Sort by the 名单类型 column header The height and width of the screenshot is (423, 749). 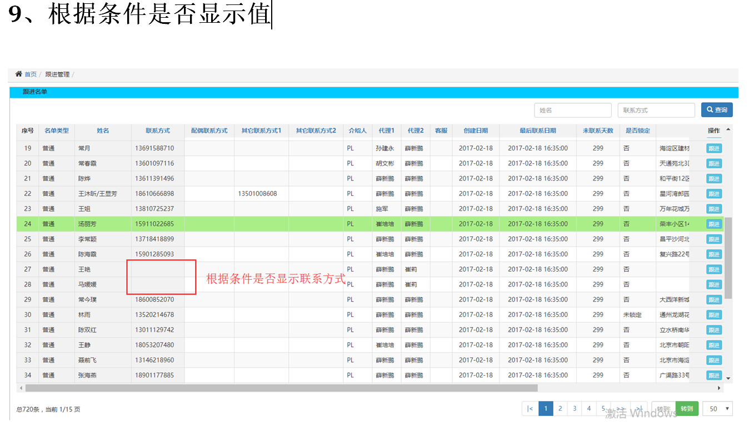(57, 130)
